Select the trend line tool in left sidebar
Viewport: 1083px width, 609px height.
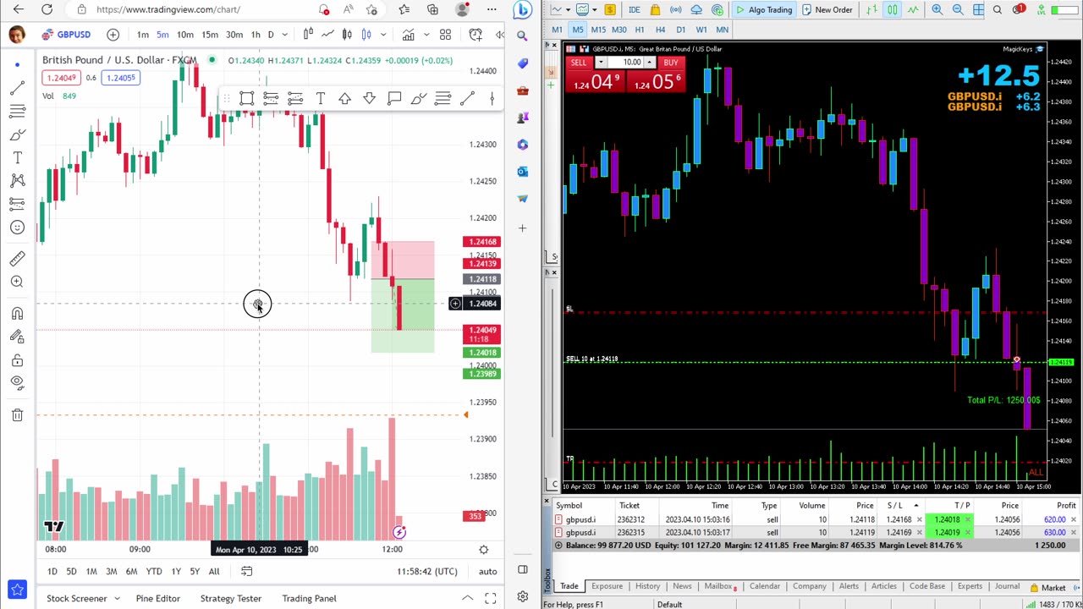click(x=17, y=89)
